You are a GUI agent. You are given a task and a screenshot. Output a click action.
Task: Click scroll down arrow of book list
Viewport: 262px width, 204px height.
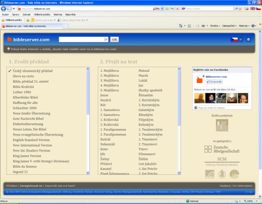[179, 173]
